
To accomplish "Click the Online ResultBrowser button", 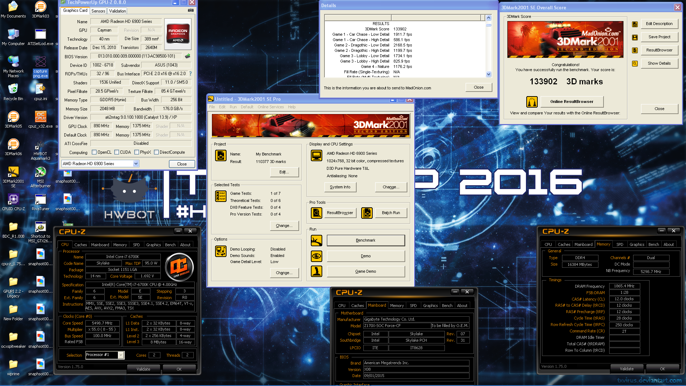I will coord(572,102).
